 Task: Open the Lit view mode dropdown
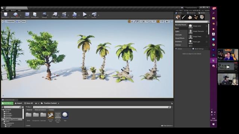coord(18,22)
